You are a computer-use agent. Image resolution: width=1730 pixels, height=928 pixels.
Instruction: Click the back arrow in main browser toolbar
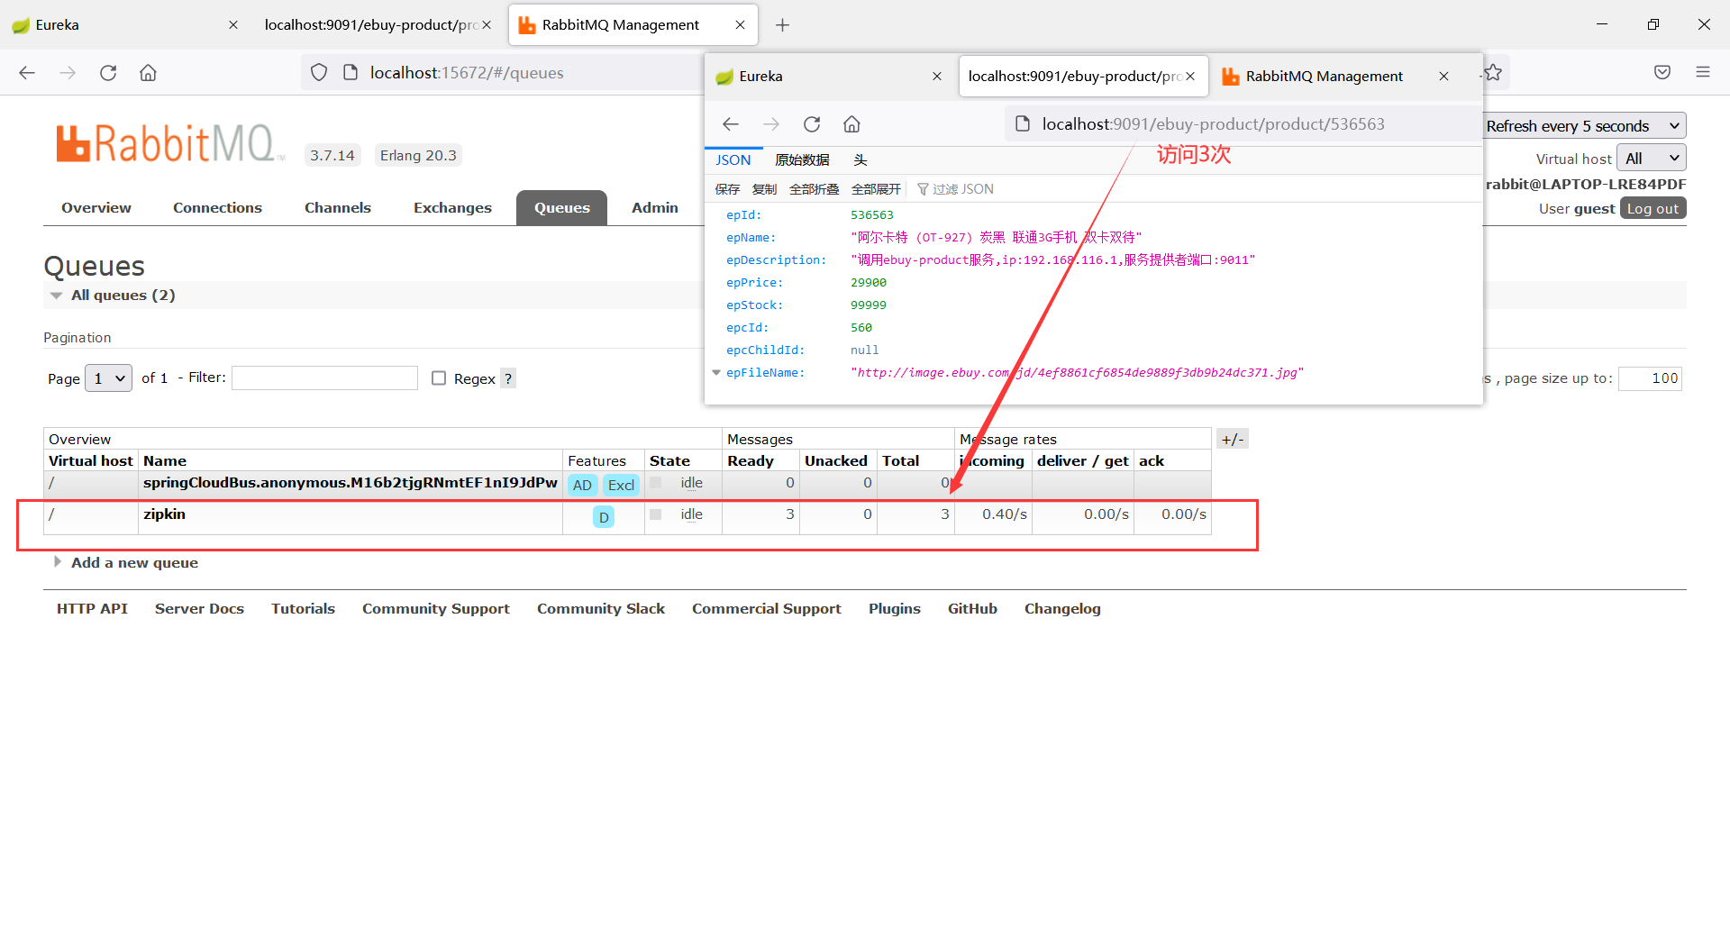[27, 73]
